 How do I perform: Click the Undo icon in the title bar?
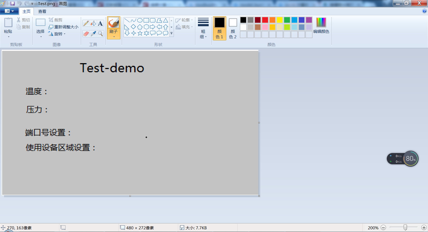(x=20, y=3)
